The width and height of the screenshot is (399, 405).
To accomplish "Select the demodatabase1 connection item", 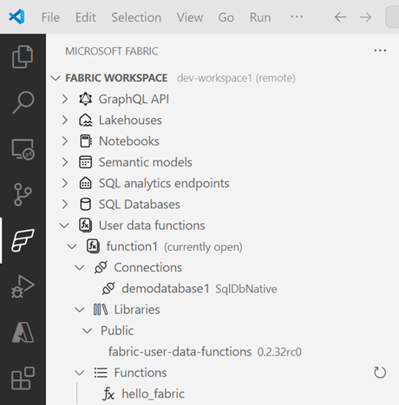I will 166,289.
